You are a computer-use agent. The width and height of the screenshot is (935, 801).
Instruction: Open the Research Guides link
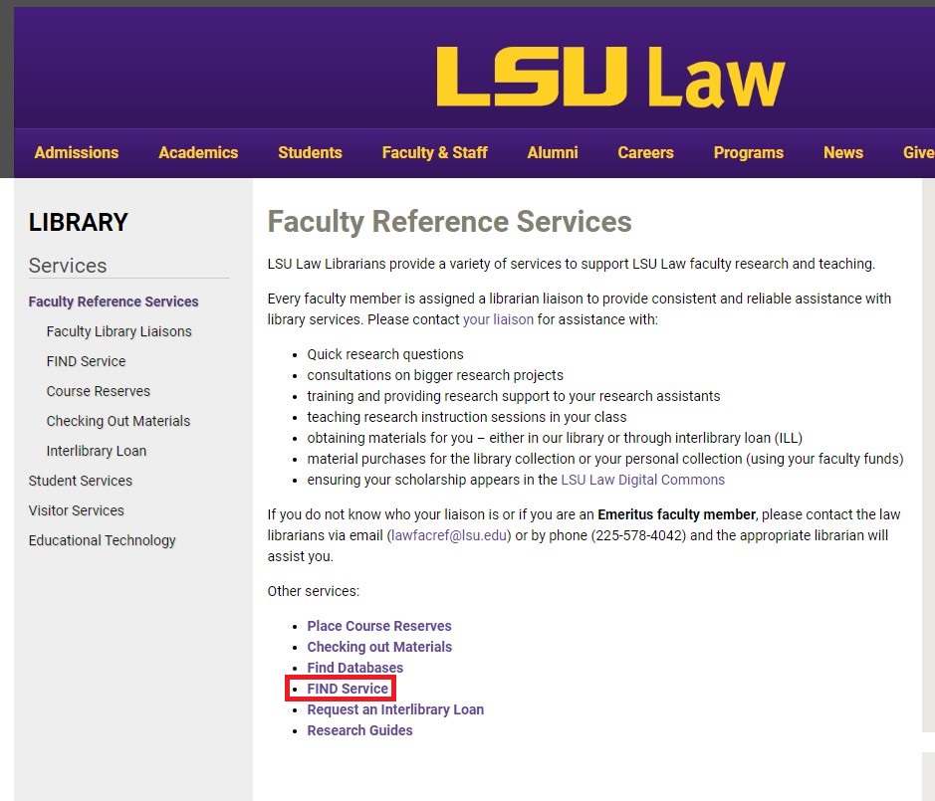pos(359,730)
